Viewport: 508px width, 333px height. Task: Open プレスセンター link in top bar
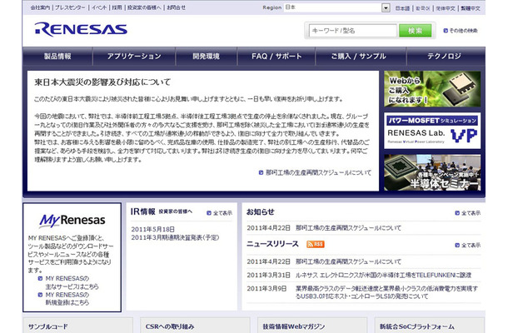(70, 7)
